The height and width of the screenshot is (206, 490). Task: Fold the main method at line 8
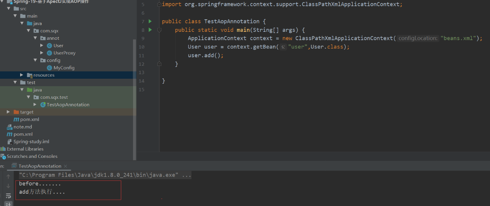pos(159,30)
